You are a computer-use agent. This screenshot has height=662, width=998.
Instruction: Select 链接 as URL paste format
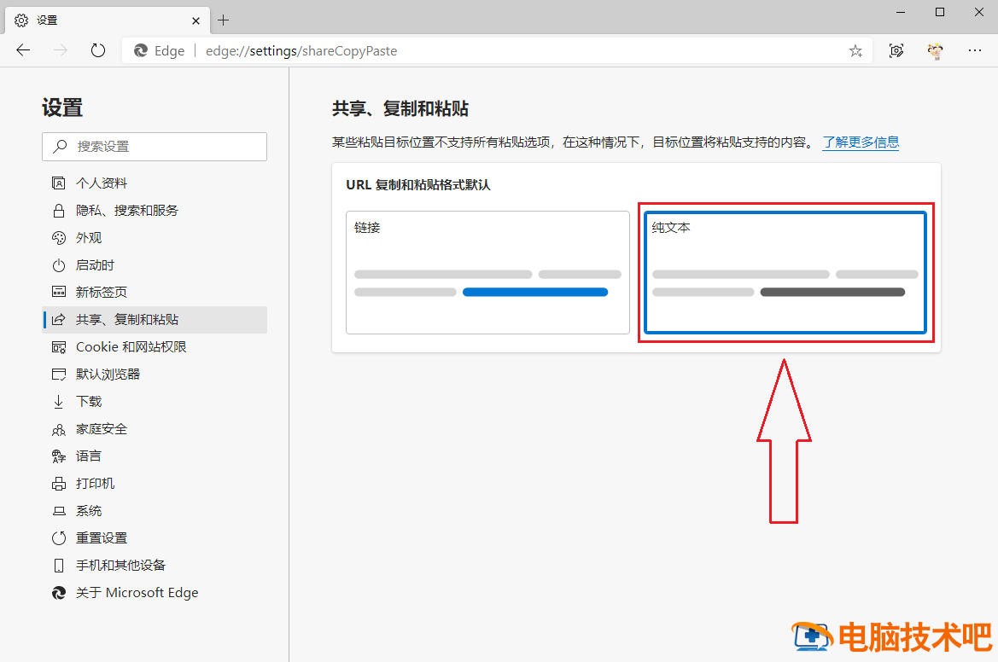click(x=487, y=271)
